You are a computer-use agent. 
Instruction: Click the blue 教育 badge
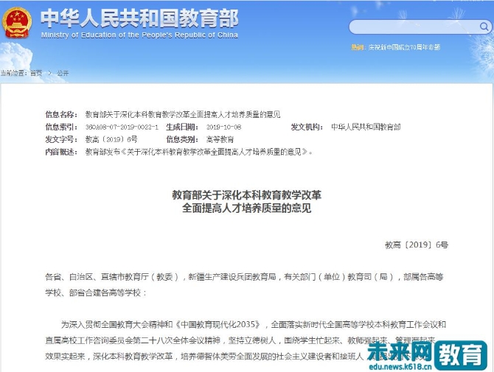click(x=459, y=354)
